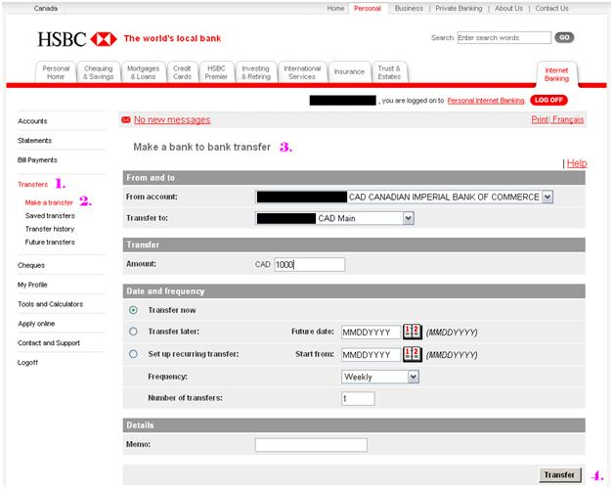Open Statements in the sidebar
This screenshot has width=613, height=489.
(x=34, y=141)
